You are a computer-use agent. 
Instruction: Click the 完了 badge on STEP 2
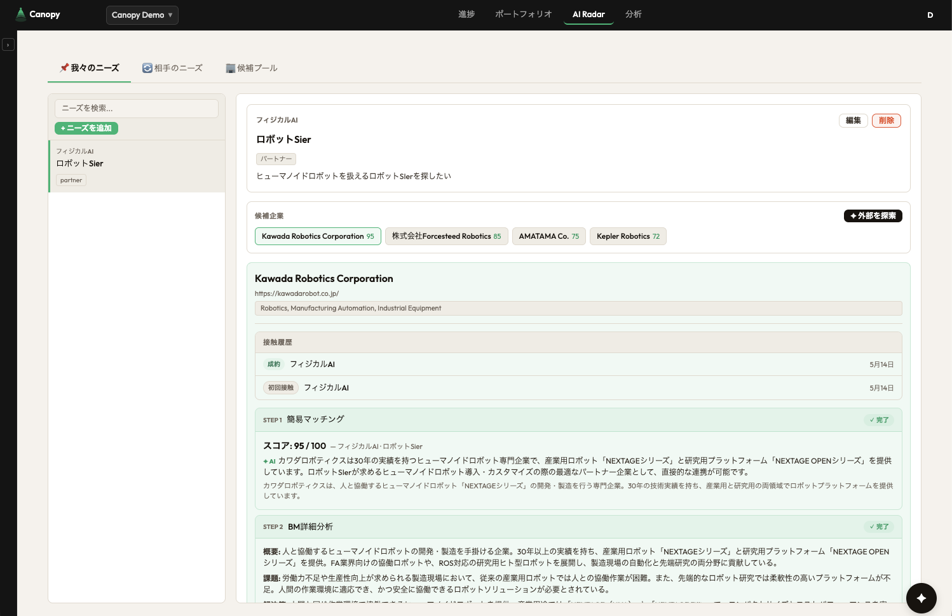click(x=880, y=526)
